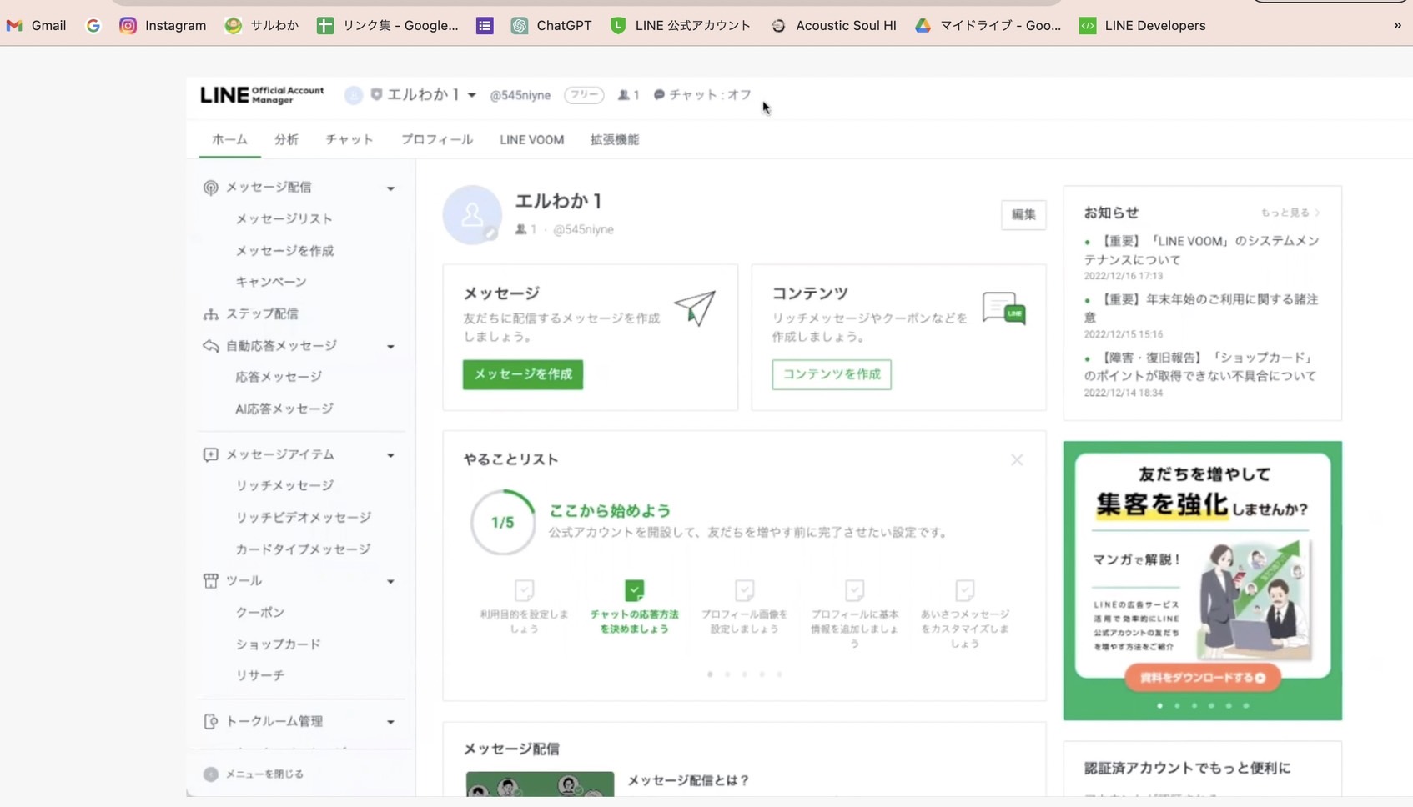
Task: Open ステップ配信 in the sidebar
Action: coord(262,313)
